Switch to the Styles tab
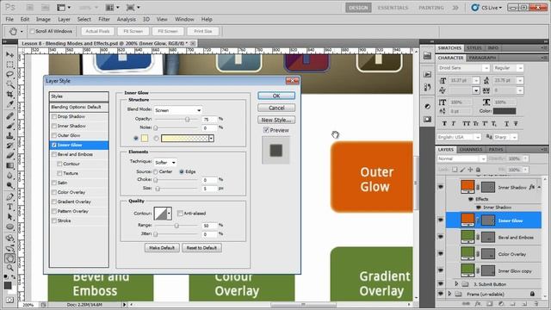Screen dimensions: 551x310 click(x=474, y=48)
